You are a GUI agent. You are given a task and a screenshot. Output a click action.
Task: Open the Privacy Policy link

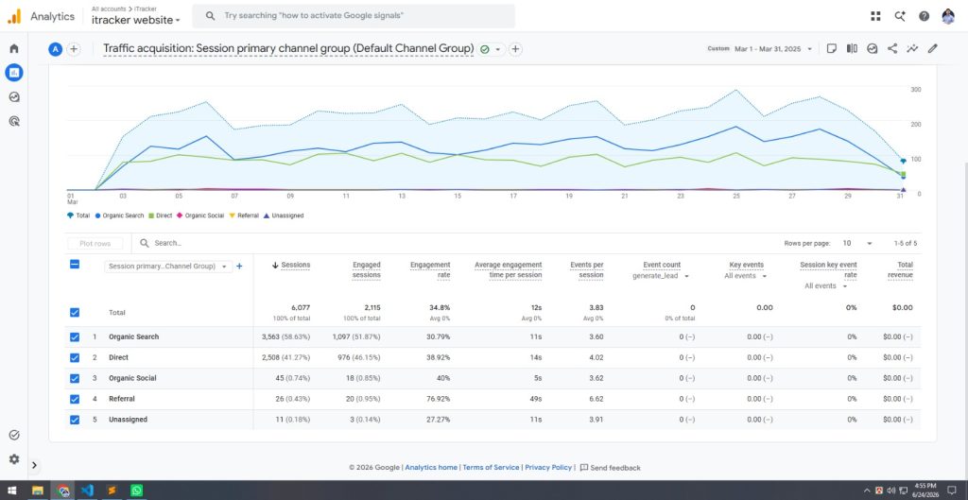click(548, 468)
